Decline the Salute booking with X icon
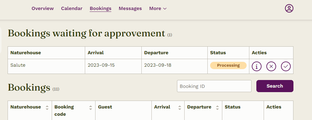The image size is (312, 120). click(271, 66)
